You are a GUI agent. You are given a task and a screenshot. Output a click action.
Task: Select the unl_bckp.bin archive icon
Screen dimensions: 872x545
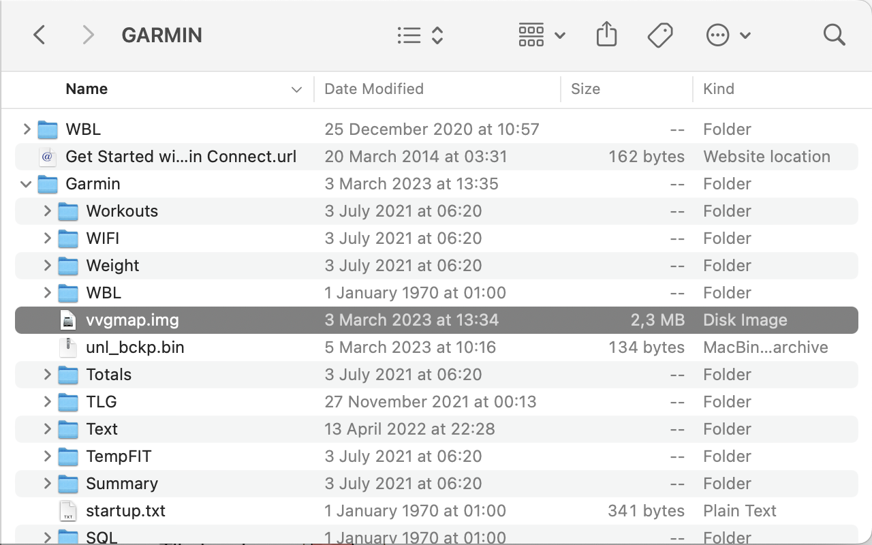coord(68,347)
